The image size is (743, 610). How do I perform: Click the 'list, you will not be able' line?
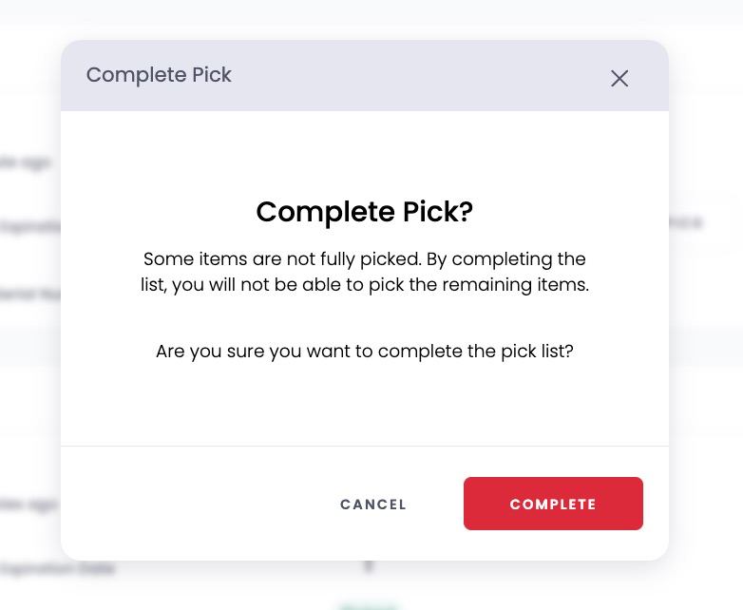pyautogui.click(x=365, y=285)
